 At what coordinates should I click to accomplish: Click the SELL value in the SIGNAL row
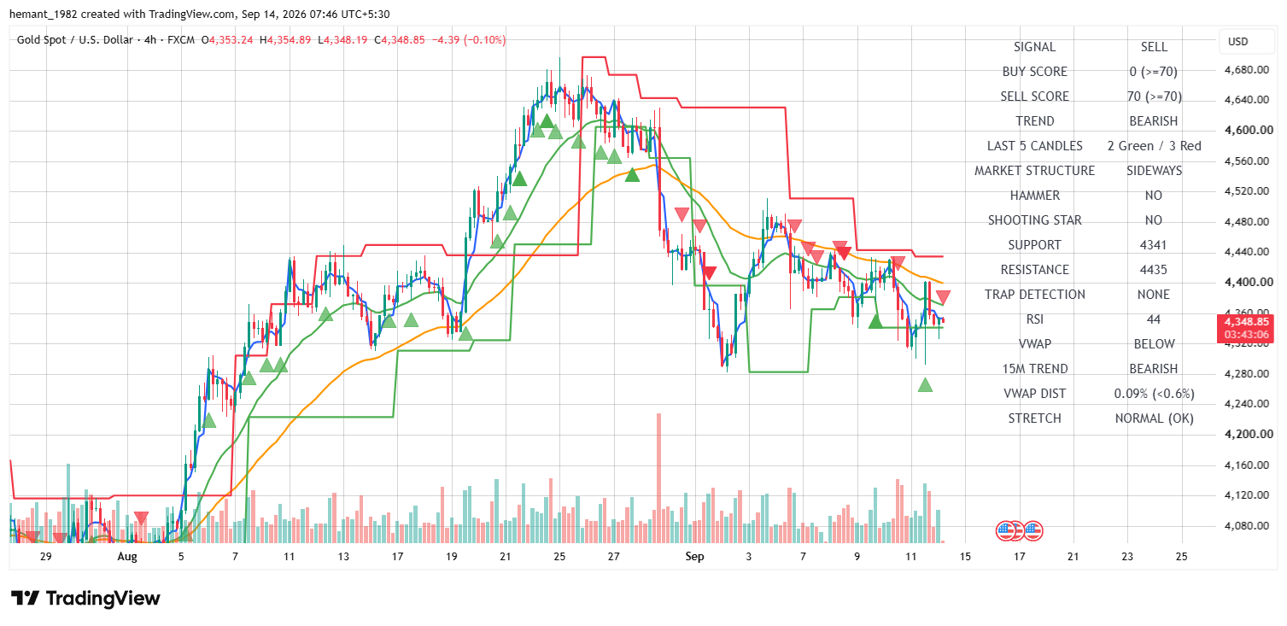point(1154,47)
